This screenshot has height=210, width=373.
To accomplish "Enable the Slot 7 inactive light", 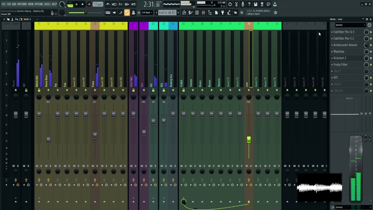I will (x=371, y=71).
